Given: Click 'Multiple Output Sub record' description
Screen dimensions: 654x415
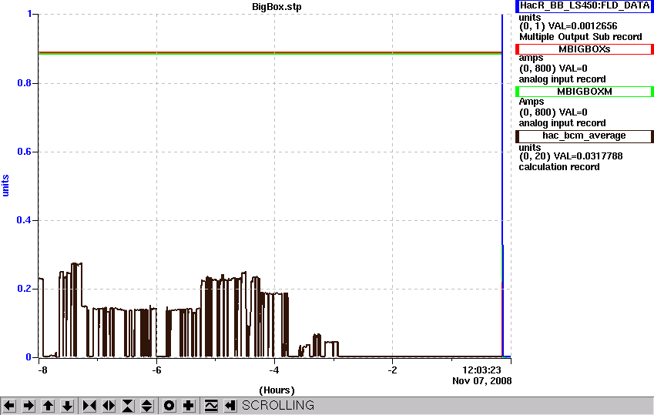Looking at the screenshot, I should tap(580, 37).
